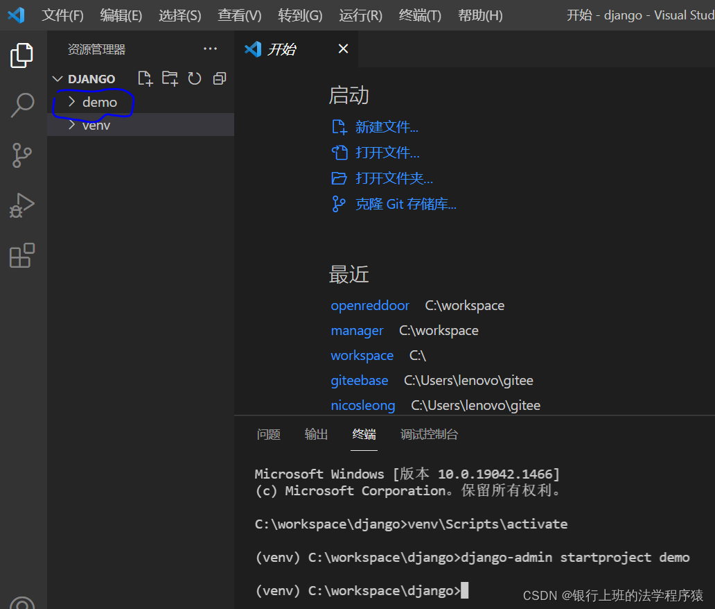This screenshot has width=715, height=609.
Task: Select the demo folder in explorer
Action: pyautogui.click(x=141, y=102)
